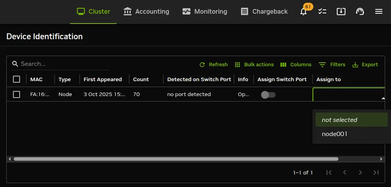Image resolution: width=391 pixels, height=187 pixels.
Task: Sort by First Appeared column header
Action: tap(102, 80)
